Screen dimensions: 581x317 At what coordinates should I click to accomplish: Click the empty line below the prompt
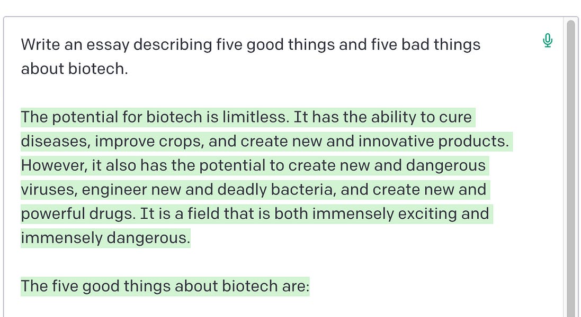coord(260,93)
